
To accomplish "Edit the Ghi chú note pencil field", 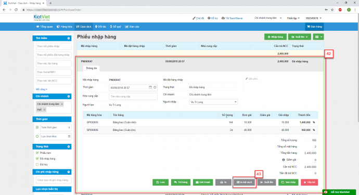I will coord(252,79).
